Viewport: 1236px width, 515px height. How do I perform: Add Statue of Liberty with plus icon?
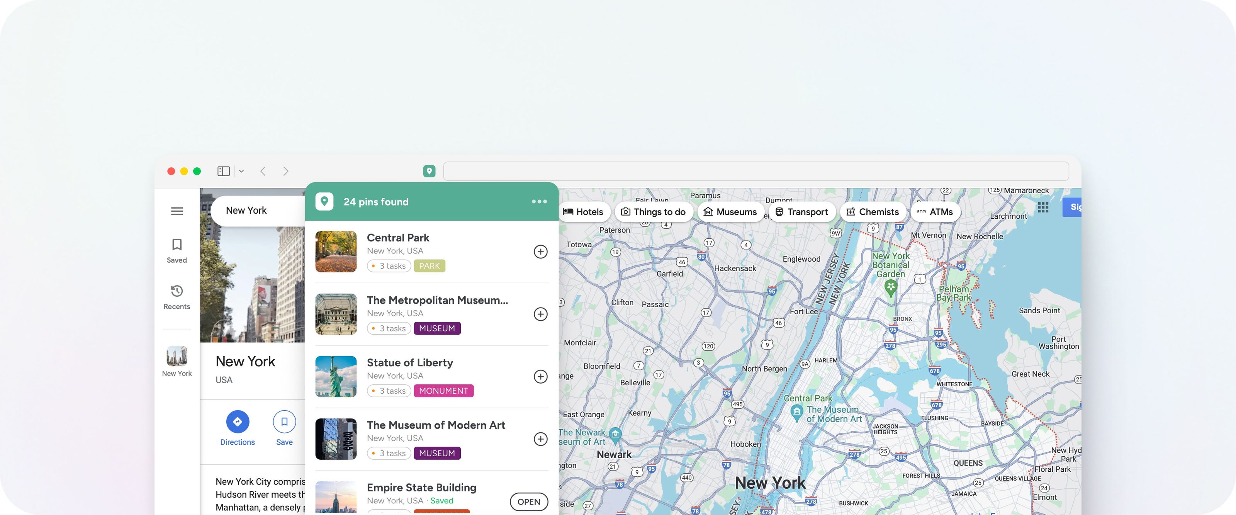coord(540,376)
